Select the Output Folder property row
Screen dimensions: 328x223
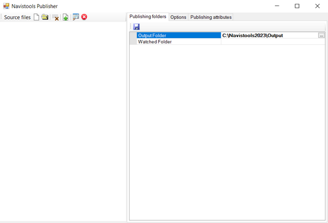click(178, 36)
